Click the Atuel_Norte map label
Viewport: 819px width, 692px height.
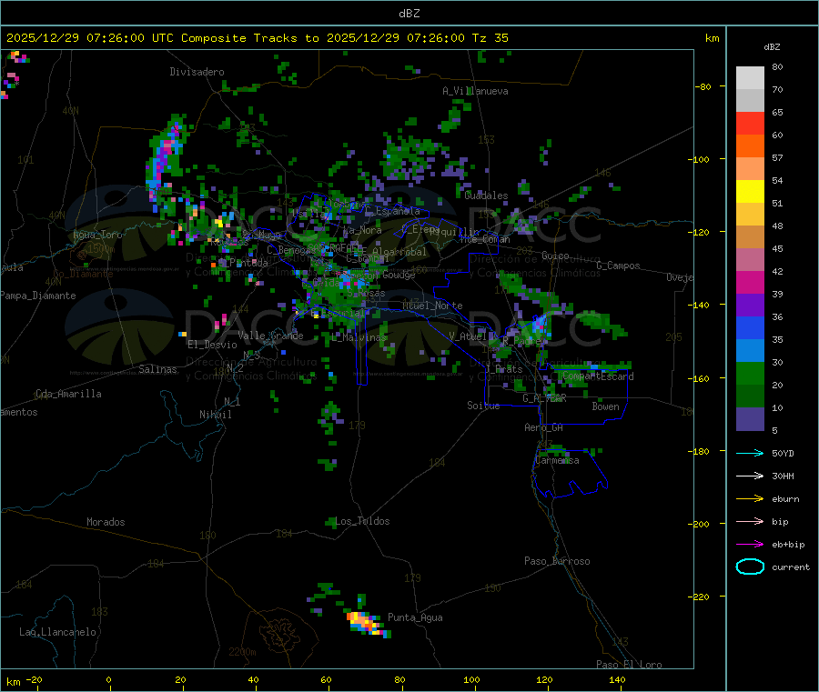432,306
